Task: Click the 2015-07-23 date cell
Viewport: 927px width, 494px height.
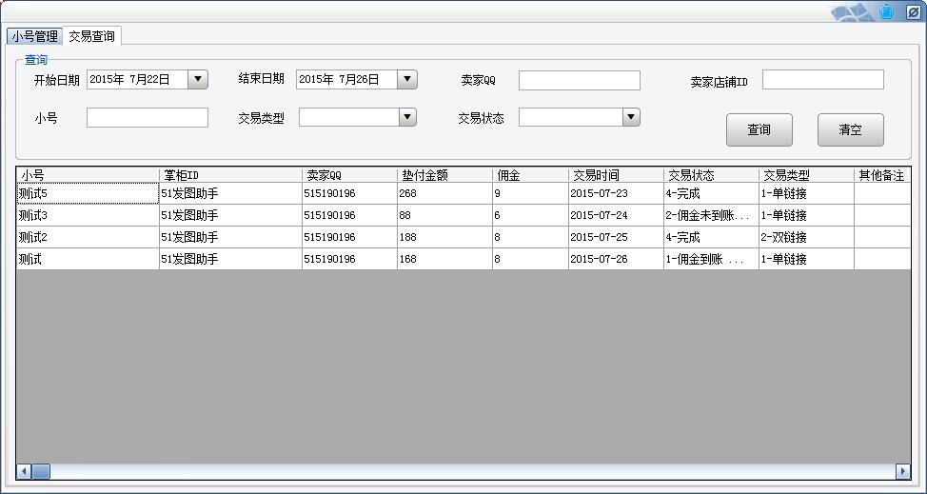Action: pyautogui.click(x=616, y=193)
